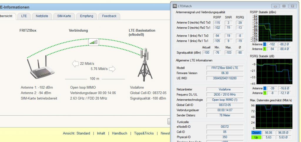Click the UE IMEI value field
Viewport: 301px width, 142px height.
coord(225,78)
